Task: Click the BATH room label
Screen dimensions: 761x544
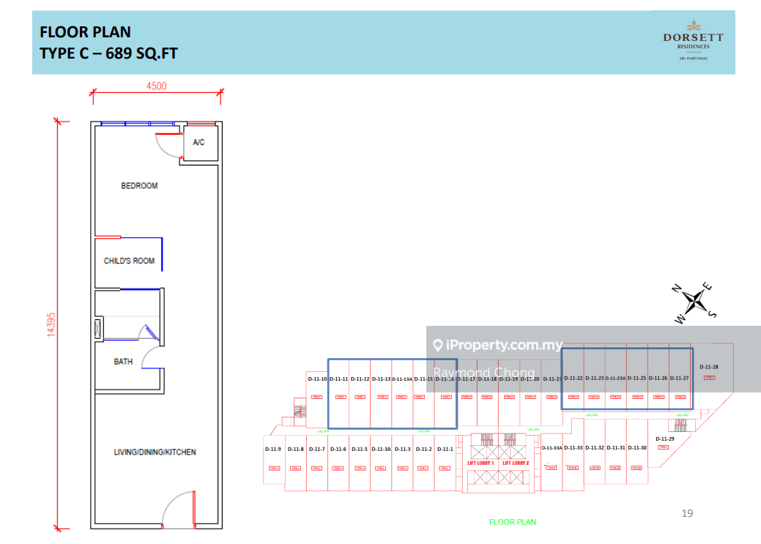Action: 123,362
